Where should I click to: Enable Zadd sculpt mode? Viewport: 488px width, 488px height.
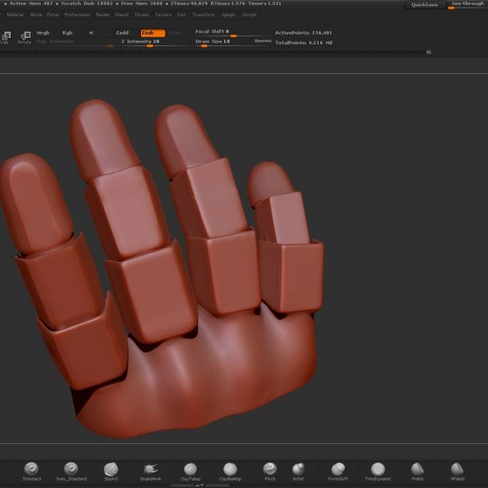(122, 33)
